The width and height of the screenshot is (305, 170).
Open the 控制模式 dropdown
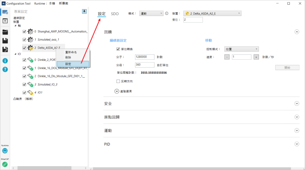click(x=241, y=49)
